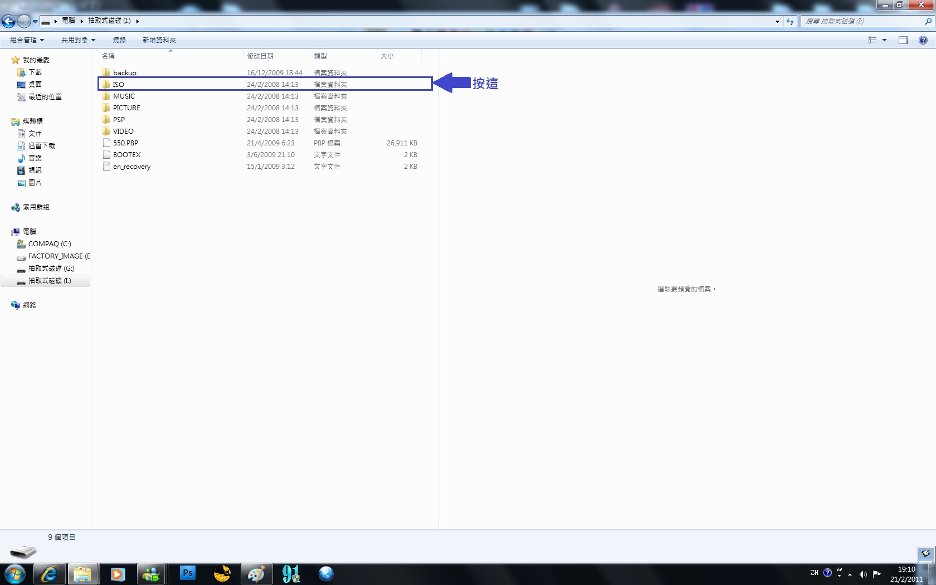Open the 組合管理 menu
Image resolution: width=936 pixels, height=585 pixels.
tap(27, 40)
